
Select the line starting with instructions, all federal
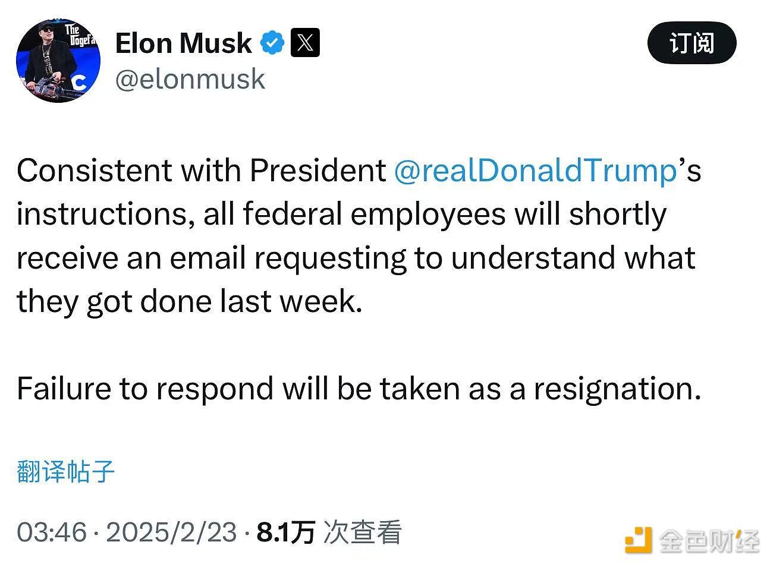(x=341, y=215)
